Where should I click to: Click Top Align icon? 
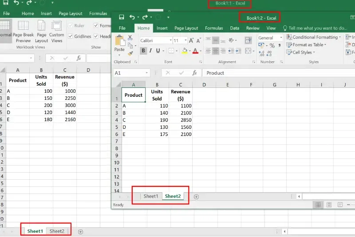208,40
